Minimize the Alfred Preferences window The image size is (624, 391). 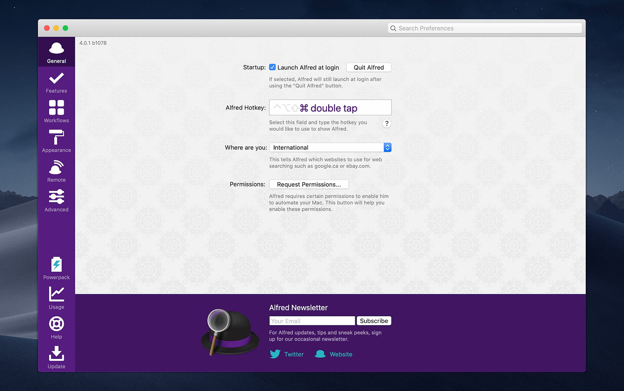pos(56,28)
